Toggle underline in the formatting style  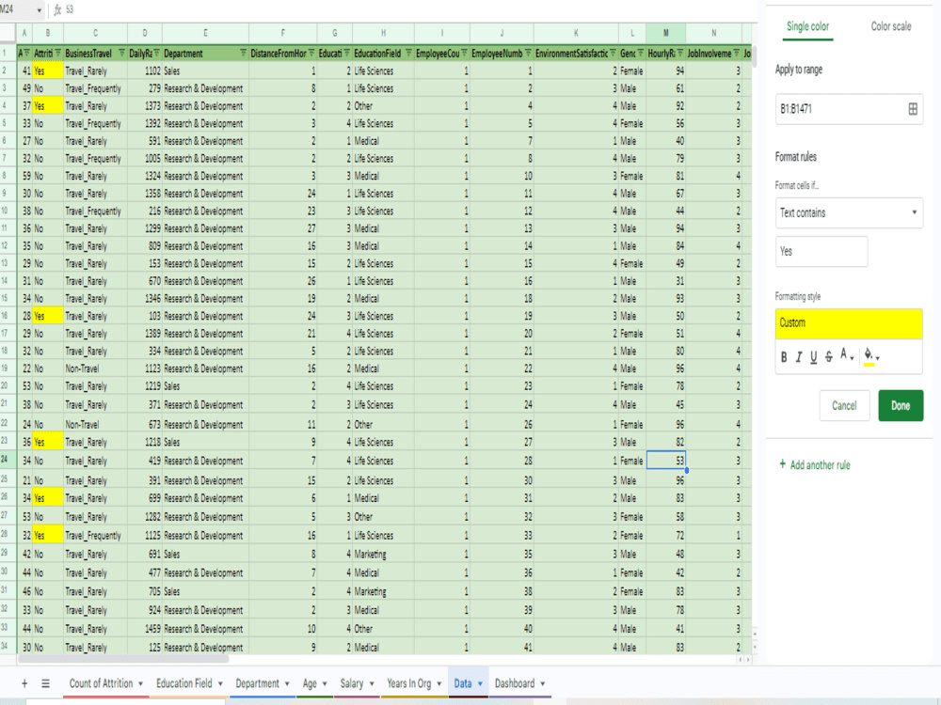(x=812, y=357)
